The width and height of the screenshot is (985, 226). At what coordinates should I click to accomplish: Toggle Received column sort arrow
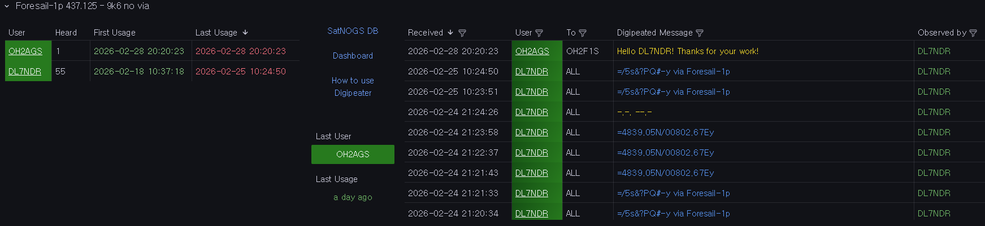click(450, 33)
